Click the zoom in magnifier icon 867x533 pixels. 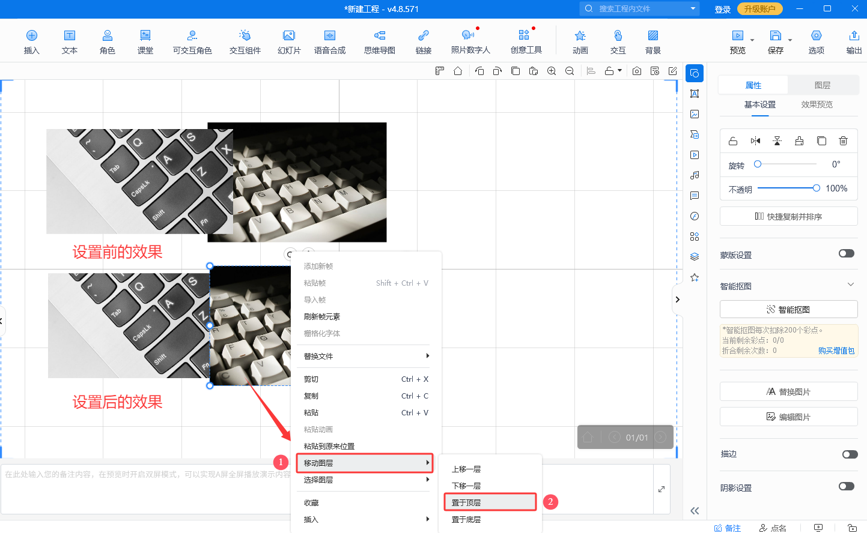coord(552,71)
